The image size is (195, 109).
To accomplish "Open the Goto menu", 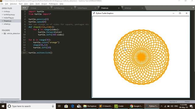I will point(32,4).
